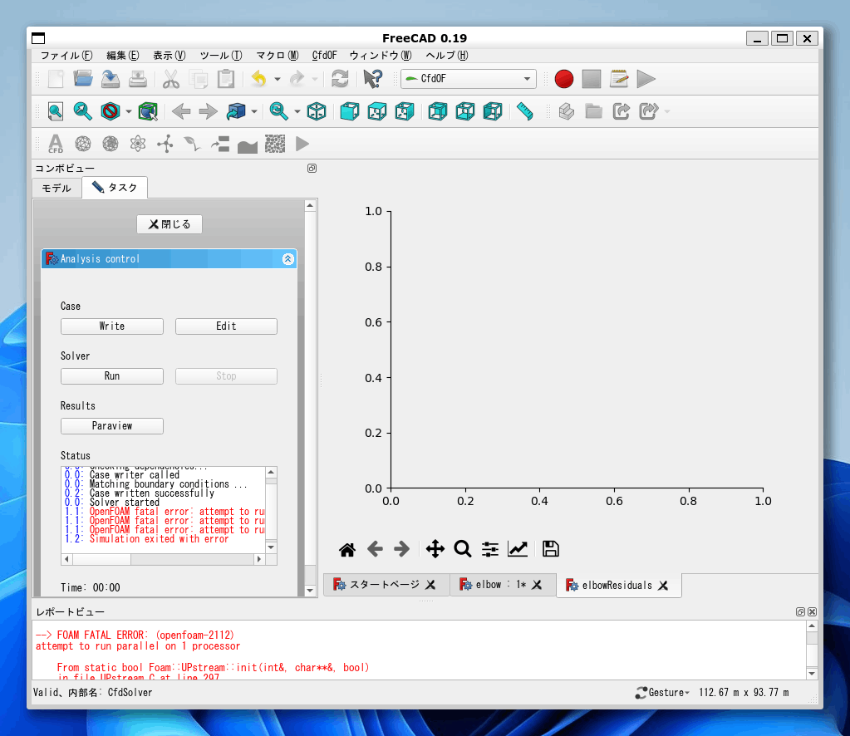Expand the Draw Style dropdown arrow
The width and height of the screenshot is (850, 736).
coord(129,111)
